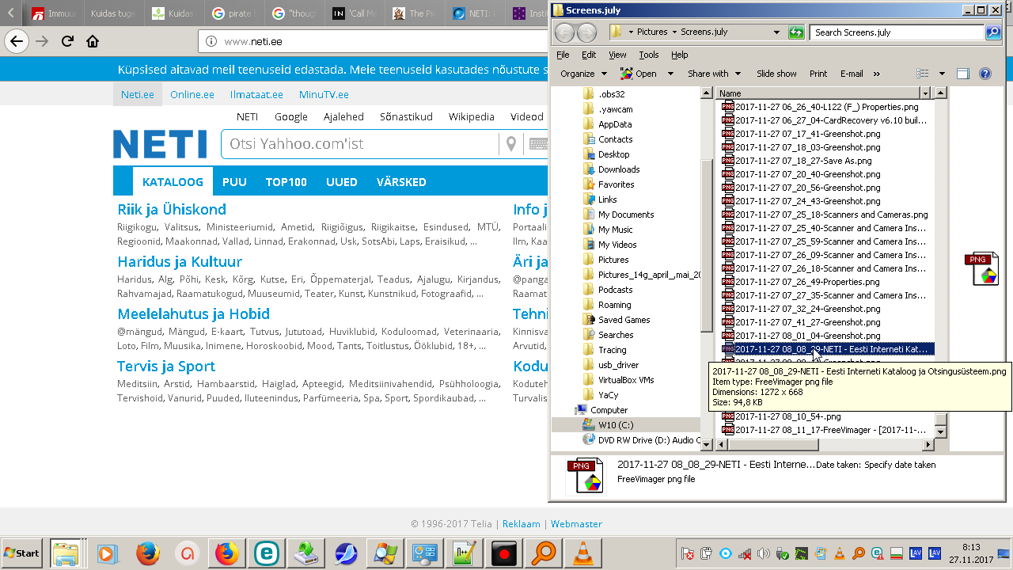This screenshot has height=570, width=1013.
Task: Toggle the volume speaker icon in system tray
Action: (763, 553)
